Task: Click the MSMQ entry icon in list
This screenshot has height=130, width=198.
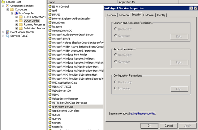Action: click(49, 95)
